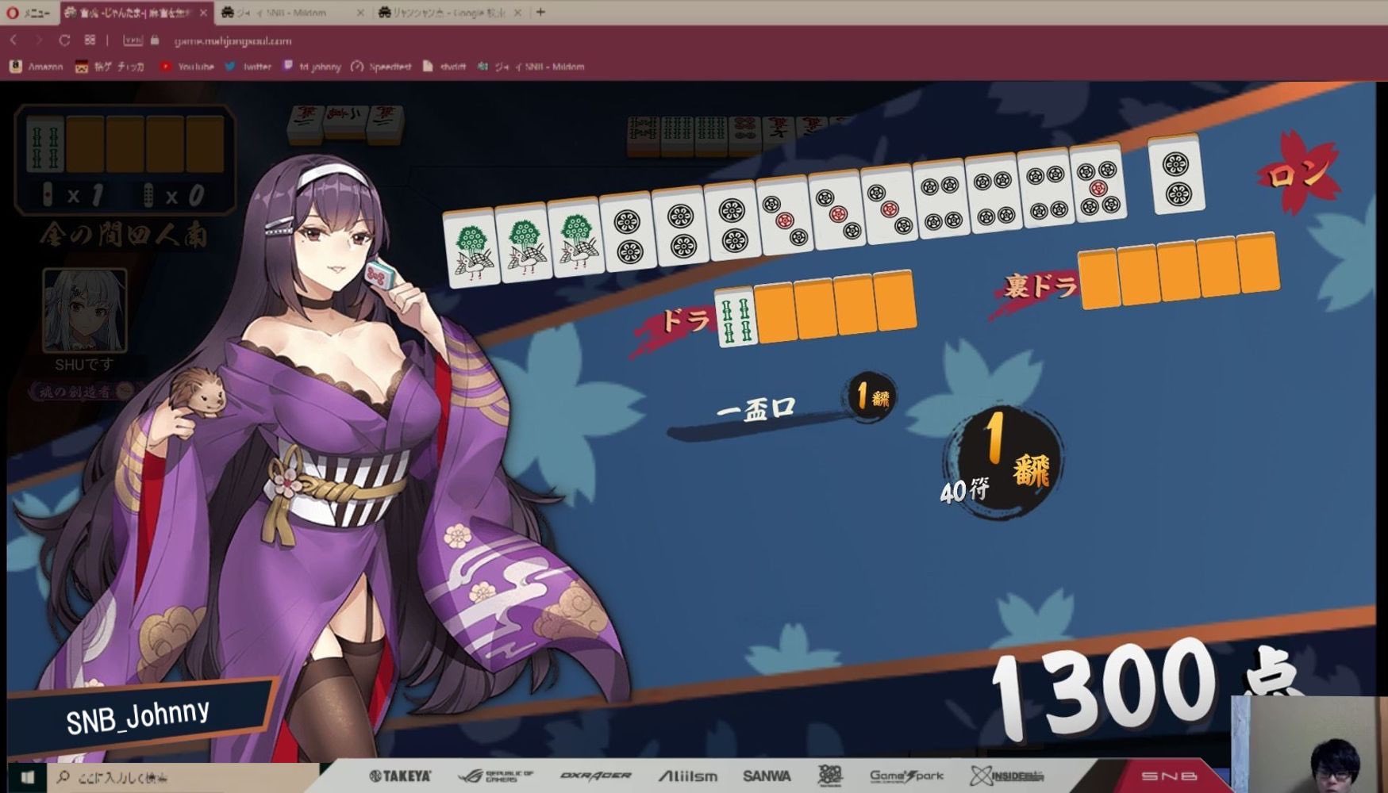The image size is (1388, 793).
Task: Click the site security lock icon
Action: 155,40
